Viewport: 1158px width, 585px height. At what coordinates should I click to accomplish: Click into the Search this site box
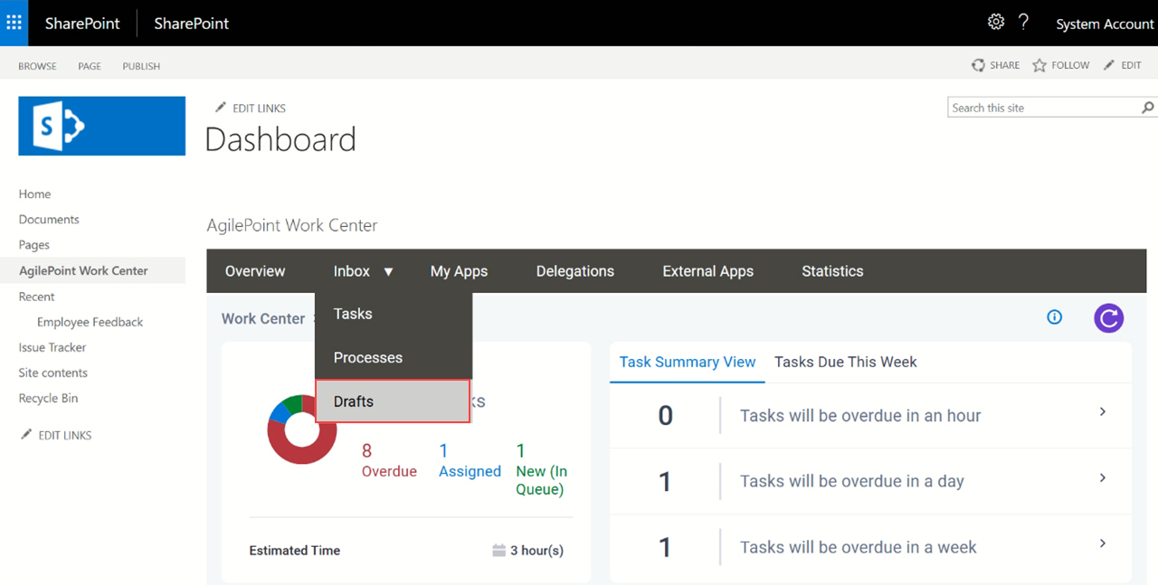(1044, 108)
